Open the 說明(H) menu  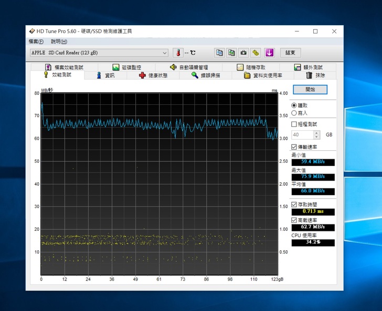pos(59,41)
